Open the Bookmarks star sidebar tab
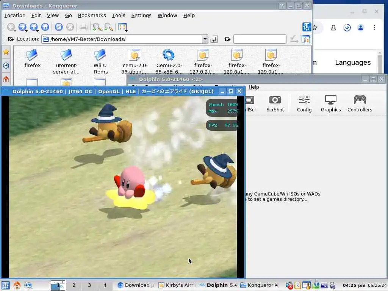Viewport: 388px width, 291px height. 6,52
